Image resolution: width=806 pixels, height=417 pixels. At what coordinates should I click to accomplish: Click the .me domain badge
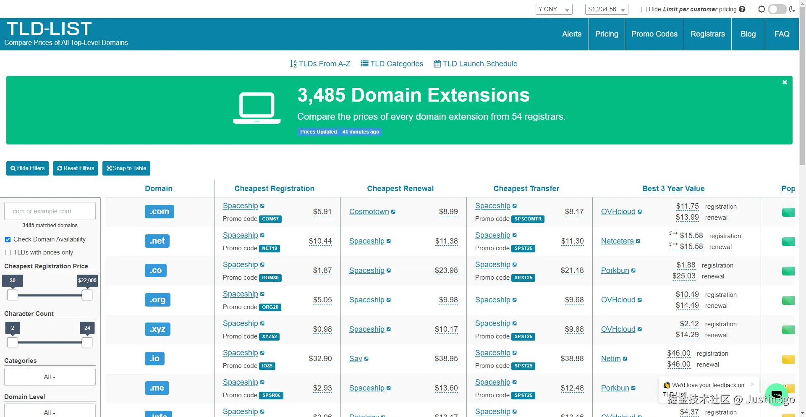pos(157,388)
